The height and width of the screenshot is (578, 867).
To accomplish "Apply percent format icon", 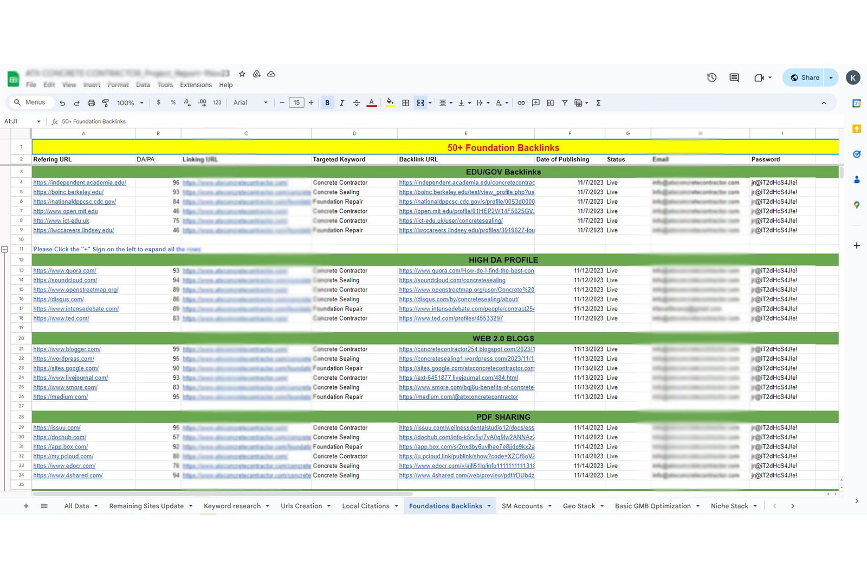I will (173, 102).
